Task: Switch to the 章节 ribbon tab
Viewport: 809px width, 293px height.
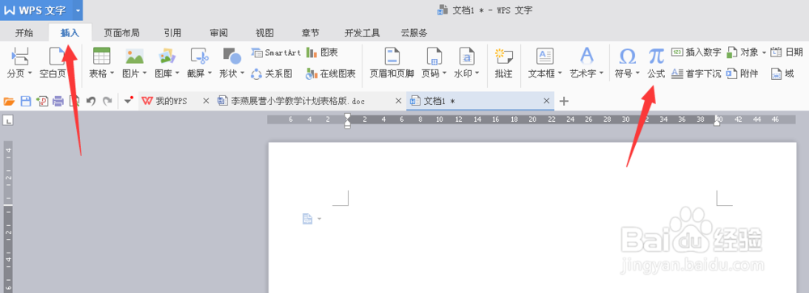Action: pos(311,33)
